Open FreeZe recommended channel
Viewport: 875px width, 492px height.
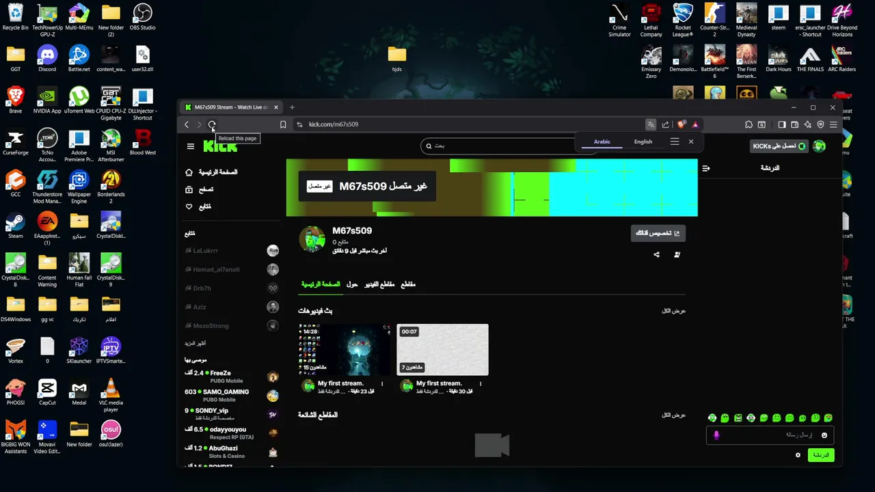(x=232, y=377)
